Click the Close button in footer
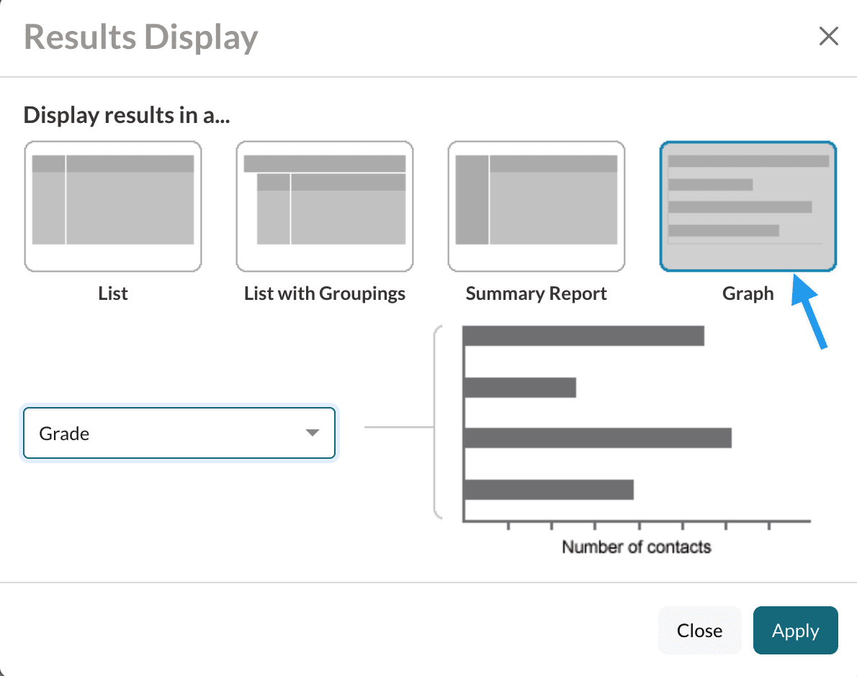This screenshot has height=676, width=857. (699, 631)
